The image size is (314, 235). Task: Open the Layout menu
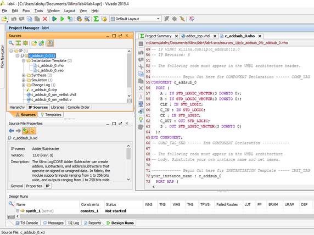(70, 10)
